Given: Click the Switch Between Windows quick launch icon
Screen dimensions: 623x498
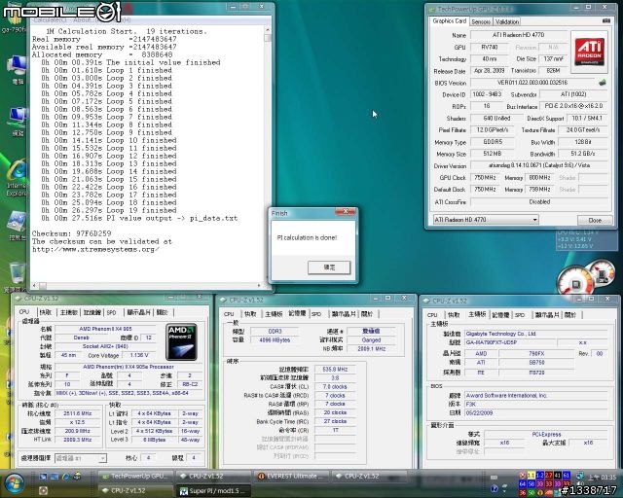Looking at the screenshot, I should [55, 477].
